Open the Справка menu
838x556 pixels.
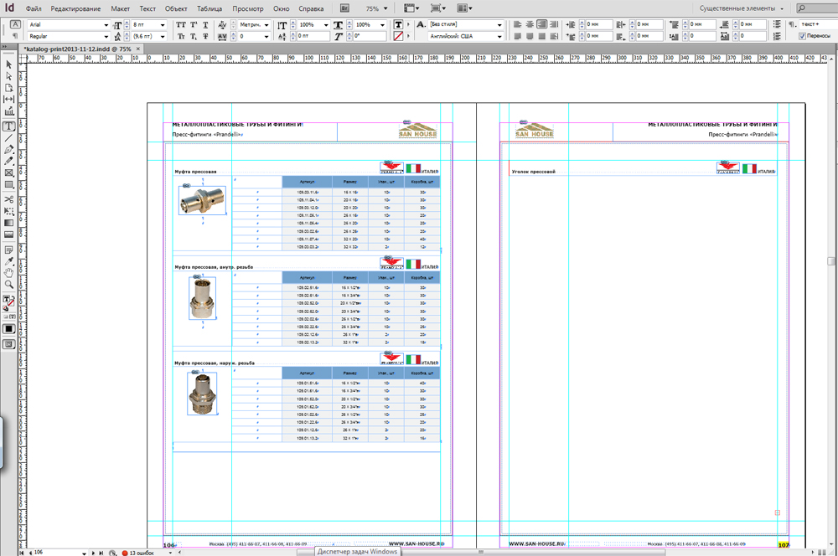click(311, 8)
